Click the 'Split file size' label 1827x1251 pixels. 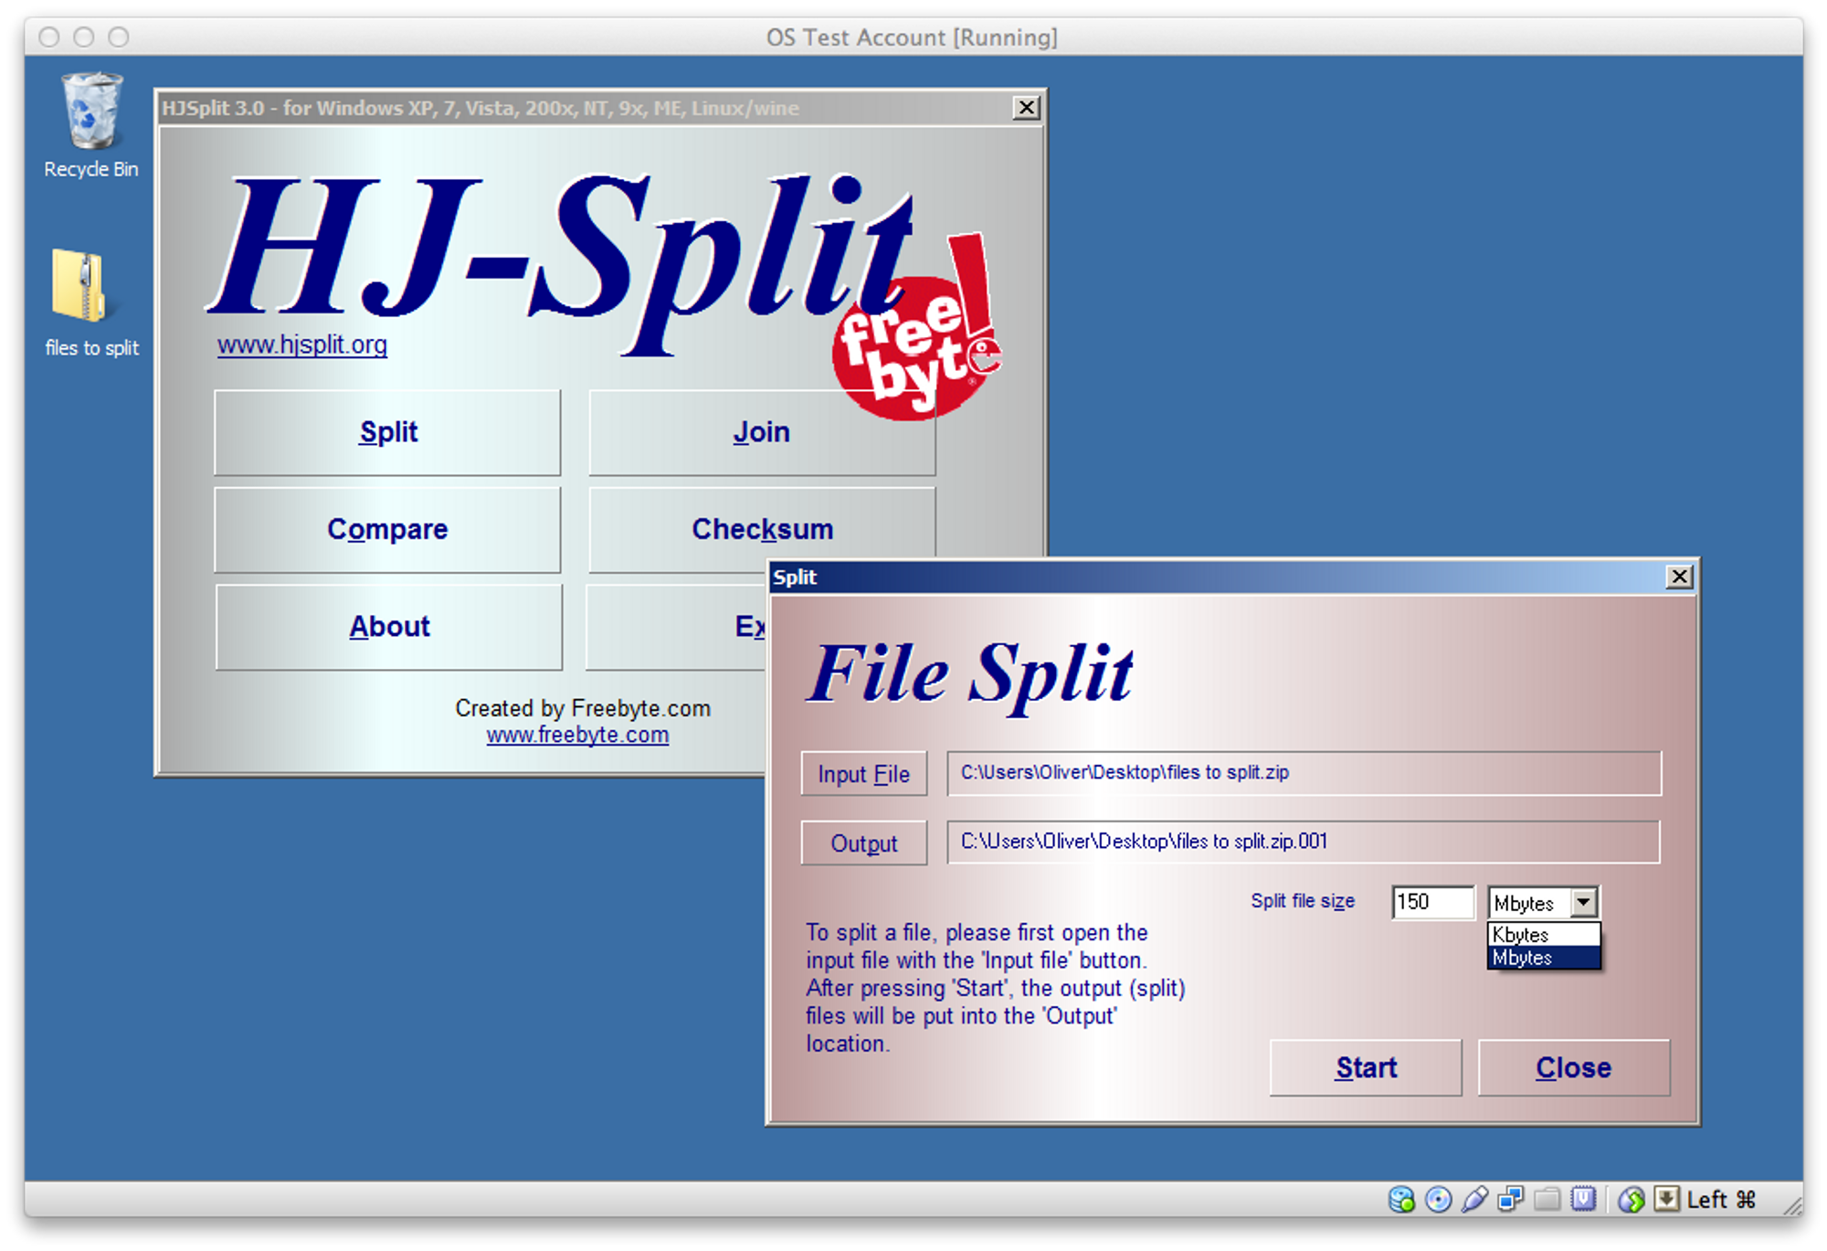coord(1303,901)
